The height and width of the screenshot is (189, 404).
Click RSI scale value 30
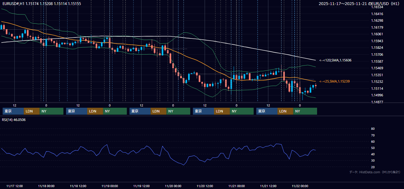[373, 161]
